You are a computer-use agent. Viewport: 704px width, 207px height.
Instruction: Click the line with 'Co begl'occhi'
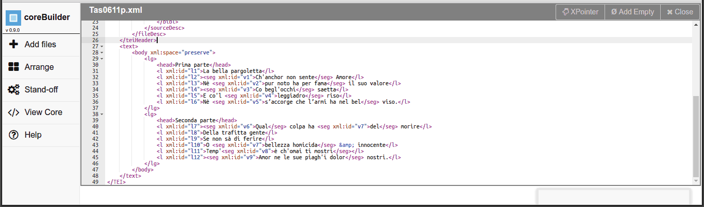pos(253,89)
